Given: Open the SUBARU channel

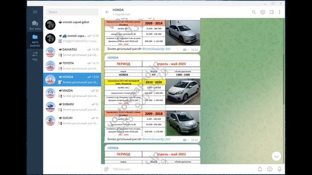Looking at the screenshot, I should [x=72, y=107].
